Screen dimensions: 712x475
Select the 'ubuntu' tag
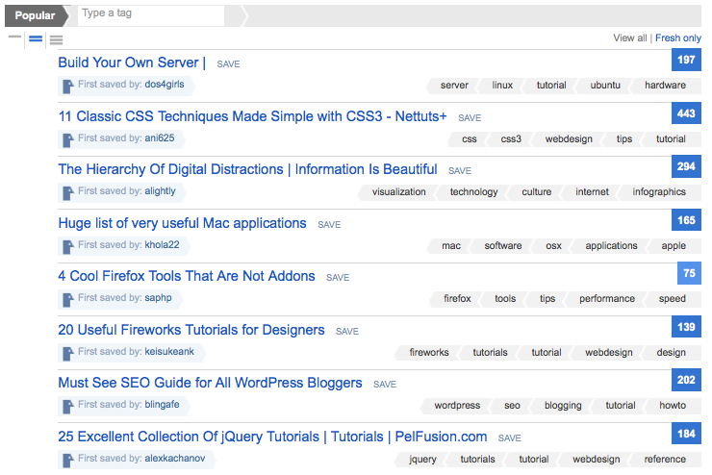click(x=605, y=86)
